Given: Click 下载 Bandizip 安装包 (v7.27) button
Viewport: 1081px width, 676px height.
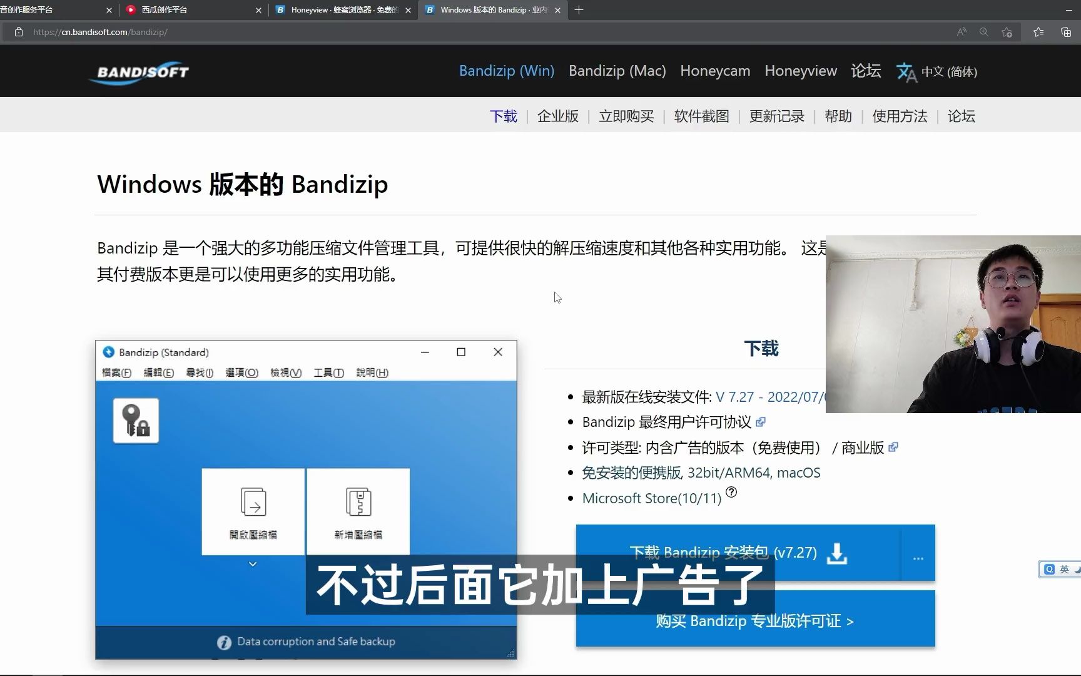Looking at the screenshot, I should 738,553.
